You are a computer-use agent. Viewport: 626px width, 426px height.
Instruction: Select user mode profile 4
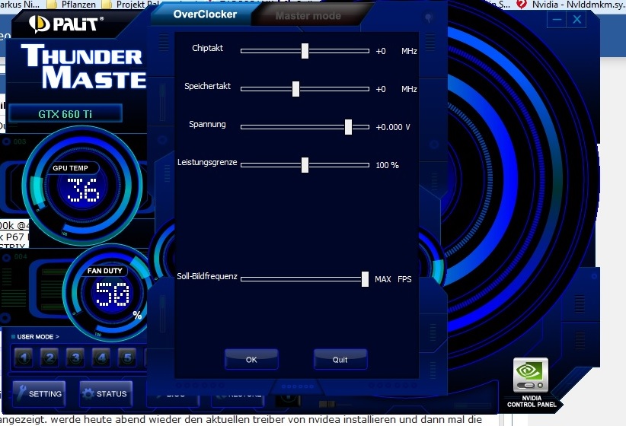[x=101, y=357]
